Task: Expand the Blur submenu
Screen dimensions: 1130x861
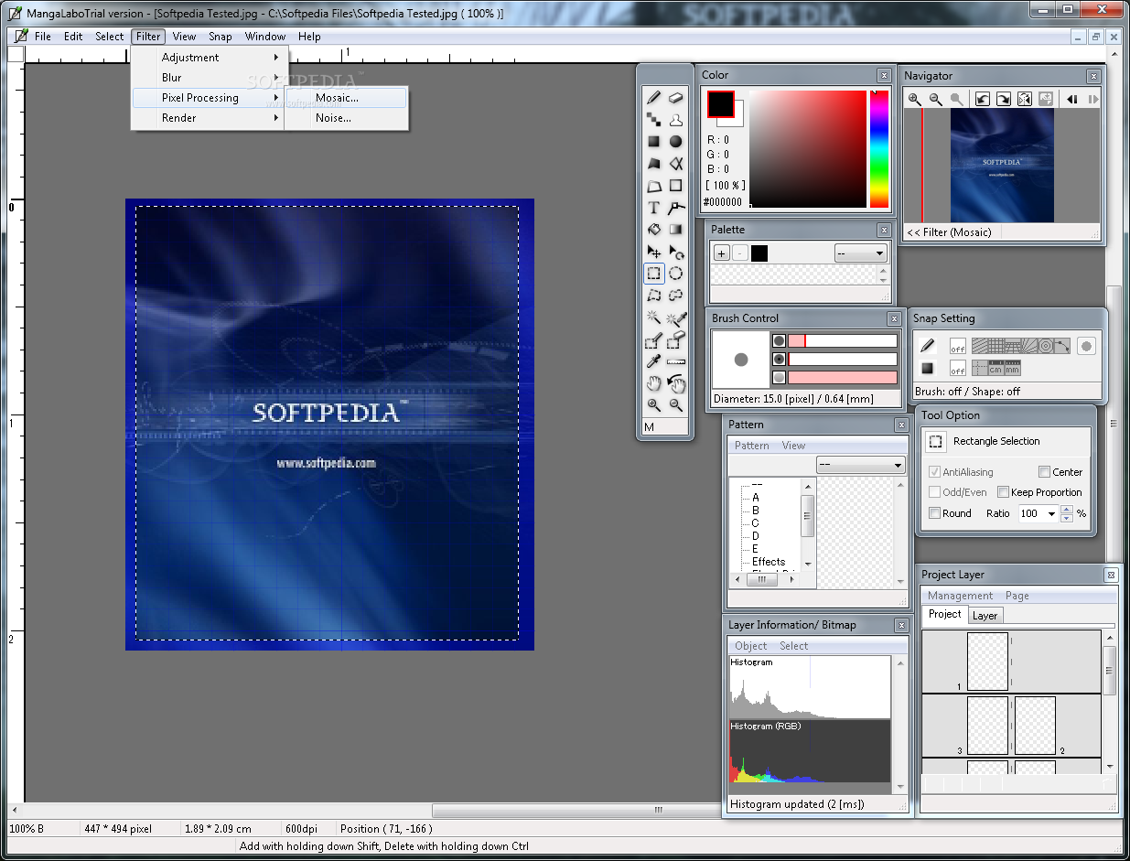Action: 210,78
